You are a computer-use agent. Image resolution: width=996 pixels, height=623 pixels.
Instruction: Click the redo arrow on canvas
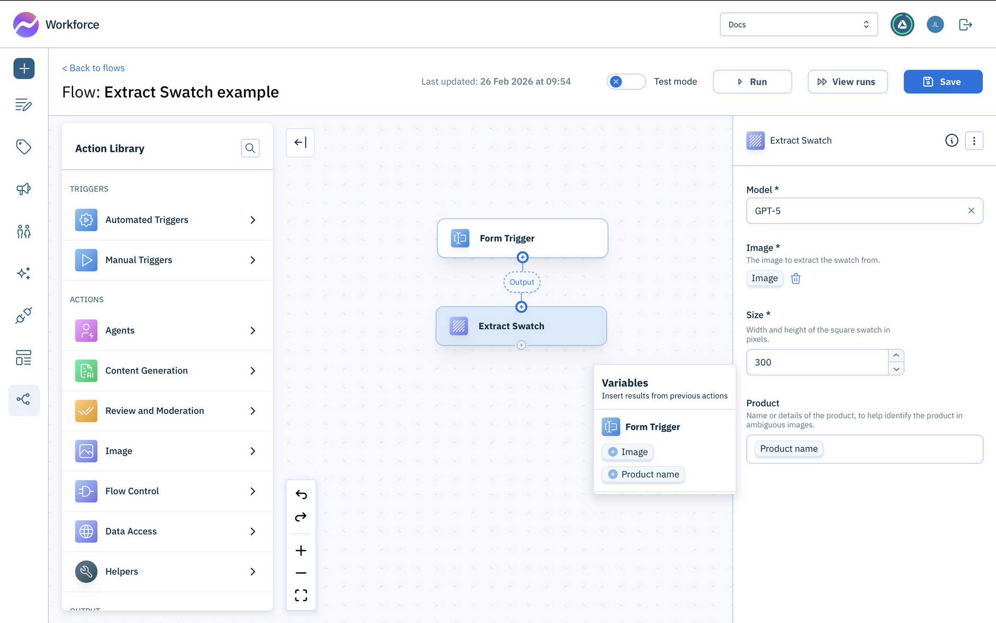point(301,517)
